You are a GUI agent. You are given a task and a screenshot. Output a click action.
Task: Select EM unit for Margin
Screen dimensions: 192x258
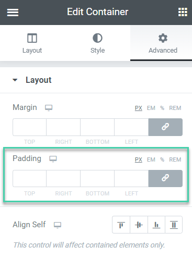(x=151, y=108)
